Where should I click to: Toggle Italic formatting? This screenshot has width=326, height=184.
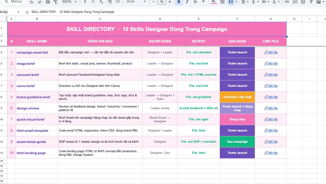click(x=187, y=2)
